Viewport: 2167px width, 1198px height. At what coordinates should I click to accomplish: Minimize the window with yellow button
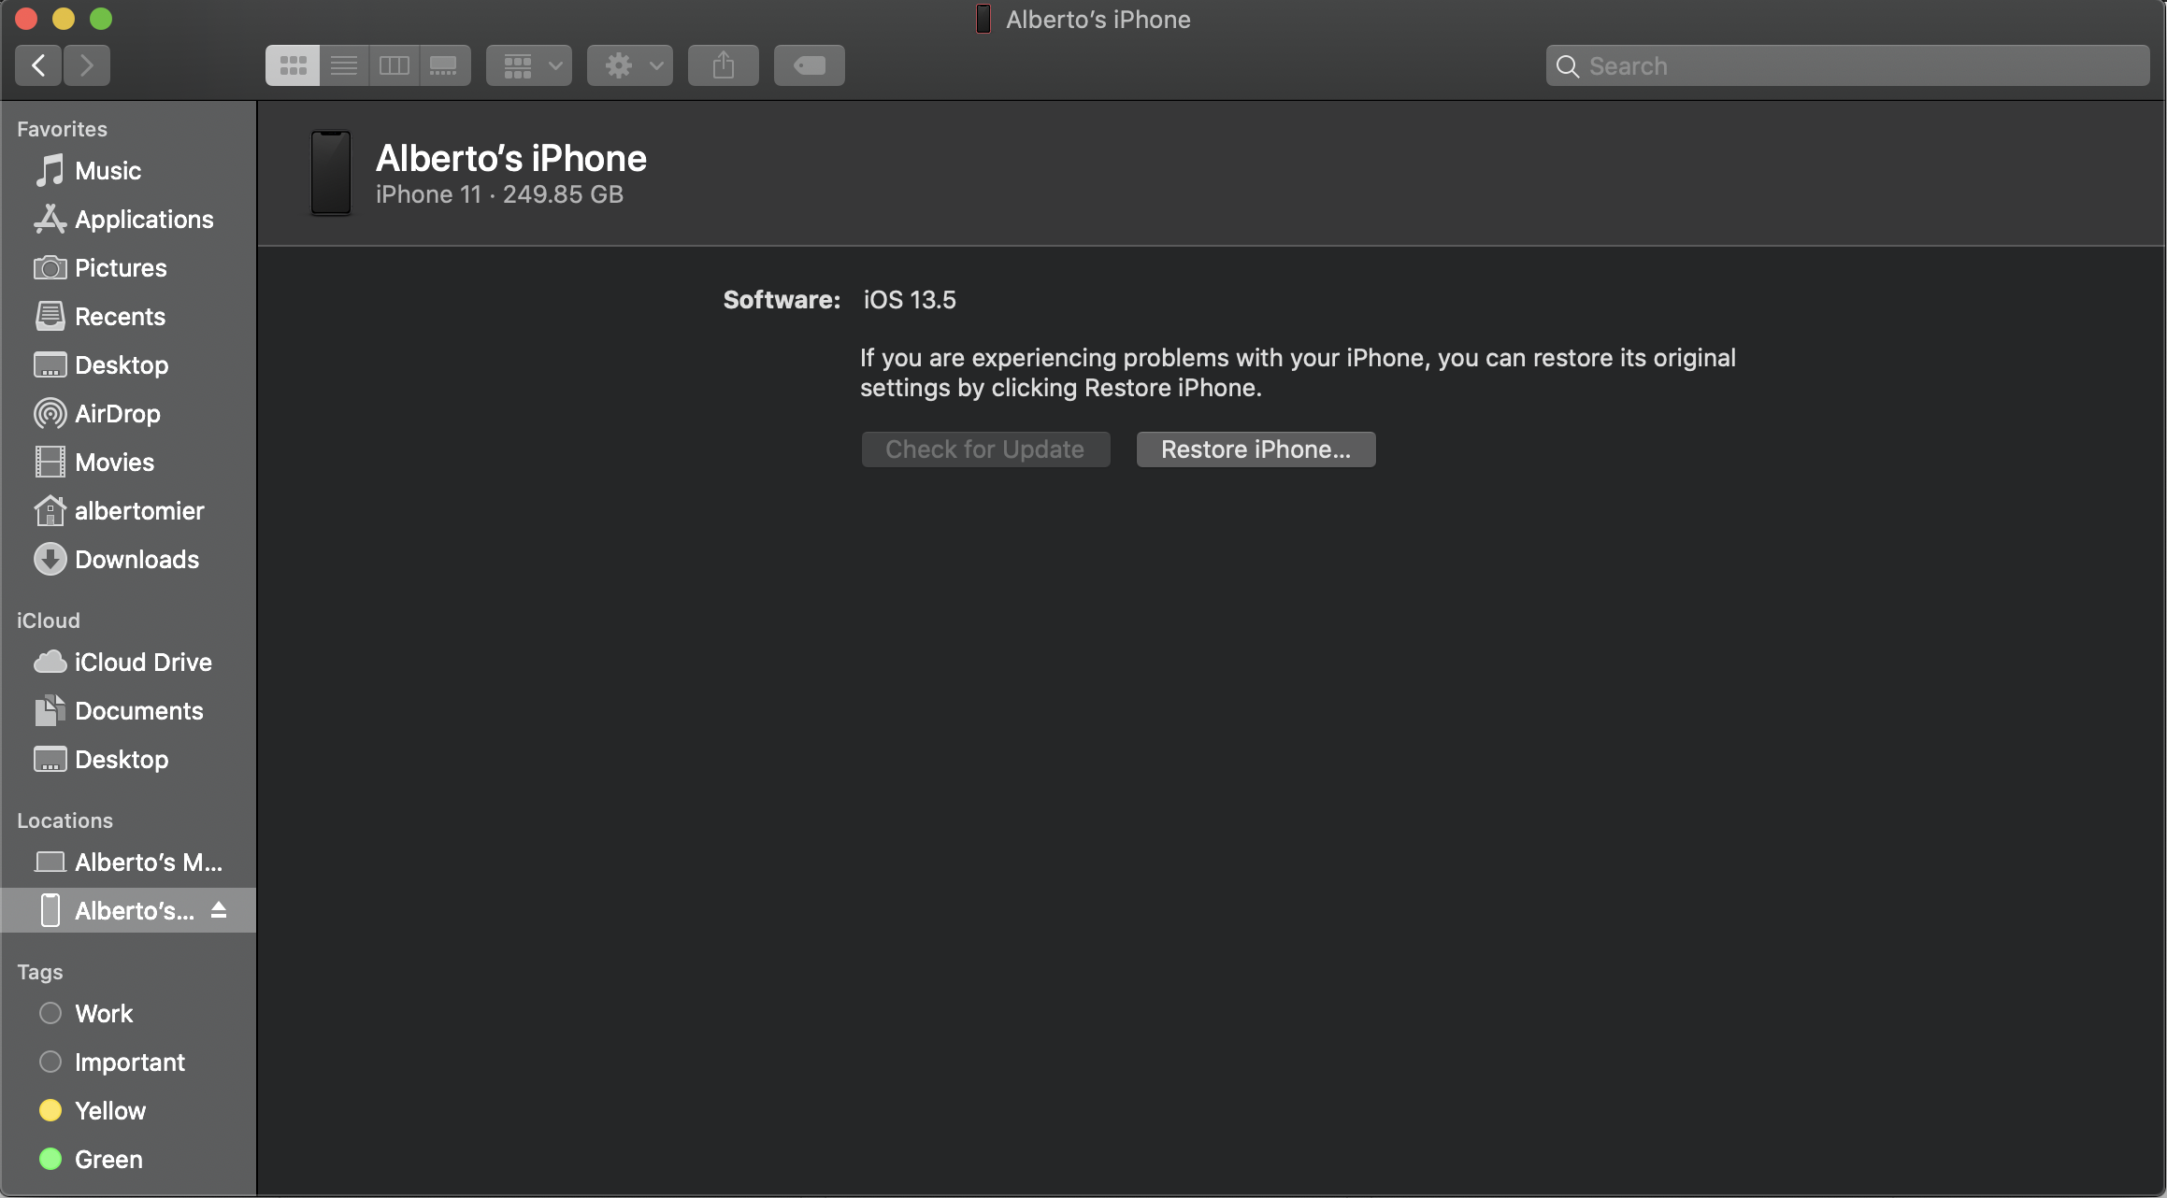[64, 19]
